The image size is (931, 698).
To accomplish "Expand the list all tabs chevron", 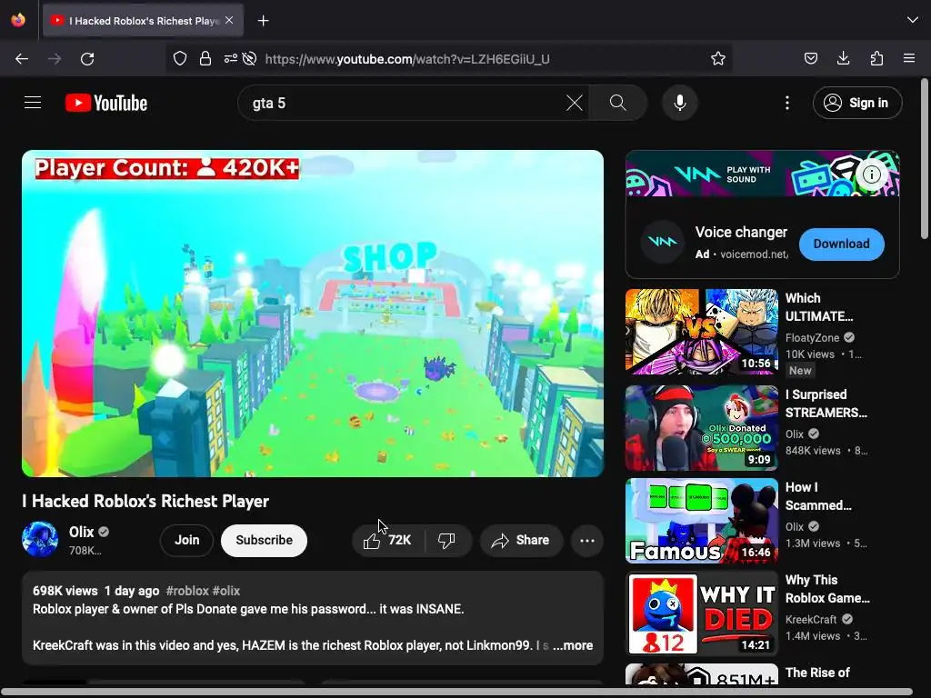I will tap(913, 20).
